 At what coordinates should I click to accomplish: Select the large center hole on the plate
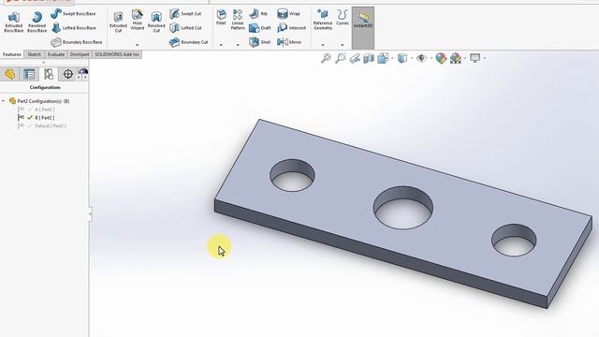(x=403, y=208)
